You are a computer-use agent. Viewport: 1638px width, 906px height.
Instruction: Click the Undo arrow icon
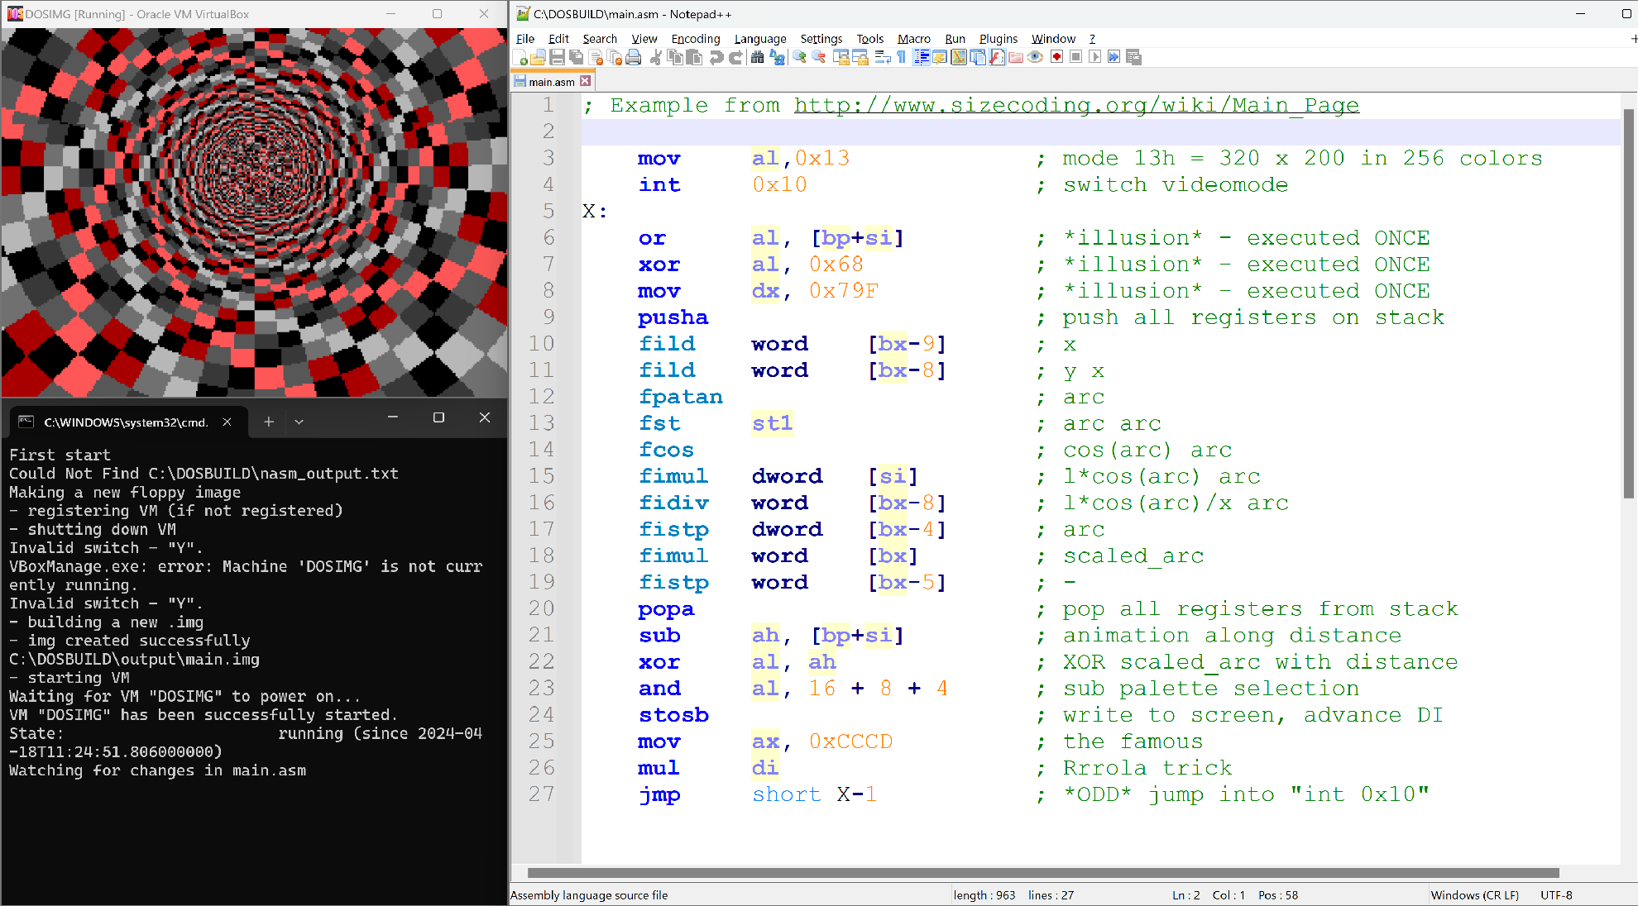(716, 57)
